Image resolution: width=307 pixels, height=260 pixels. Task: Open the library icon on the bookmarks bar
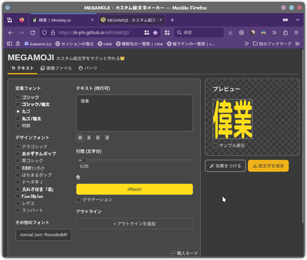297,44
